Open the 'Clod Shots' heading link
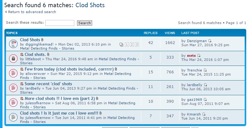 click(90, 5)
